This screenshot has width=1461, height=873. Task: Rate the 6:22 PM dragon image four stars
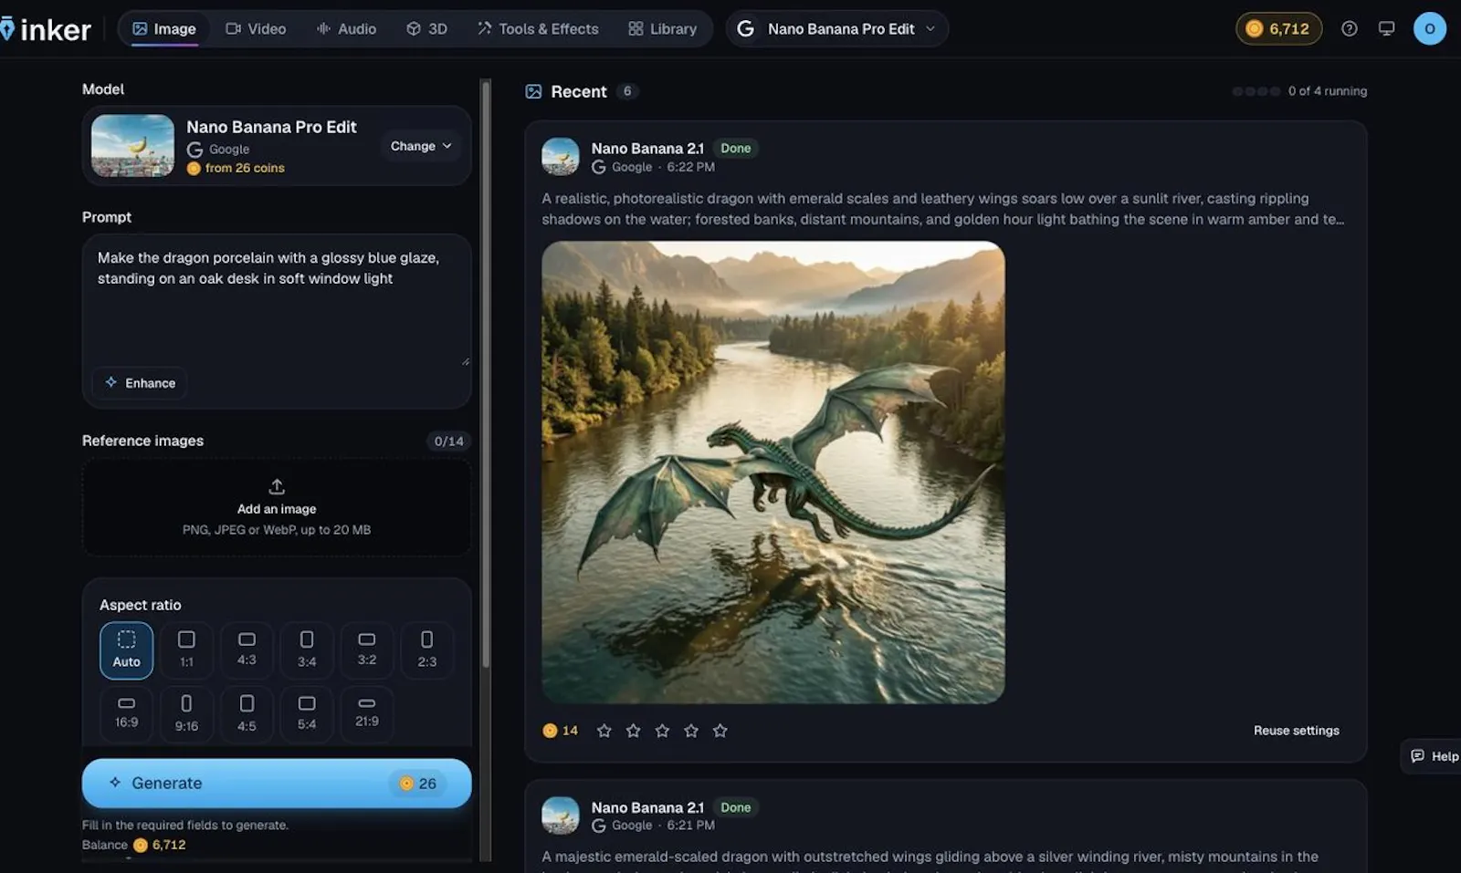[x=691, y=730]
